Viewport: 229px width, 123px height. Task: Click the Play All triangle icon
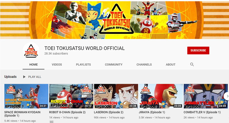[x=24, y=77]
